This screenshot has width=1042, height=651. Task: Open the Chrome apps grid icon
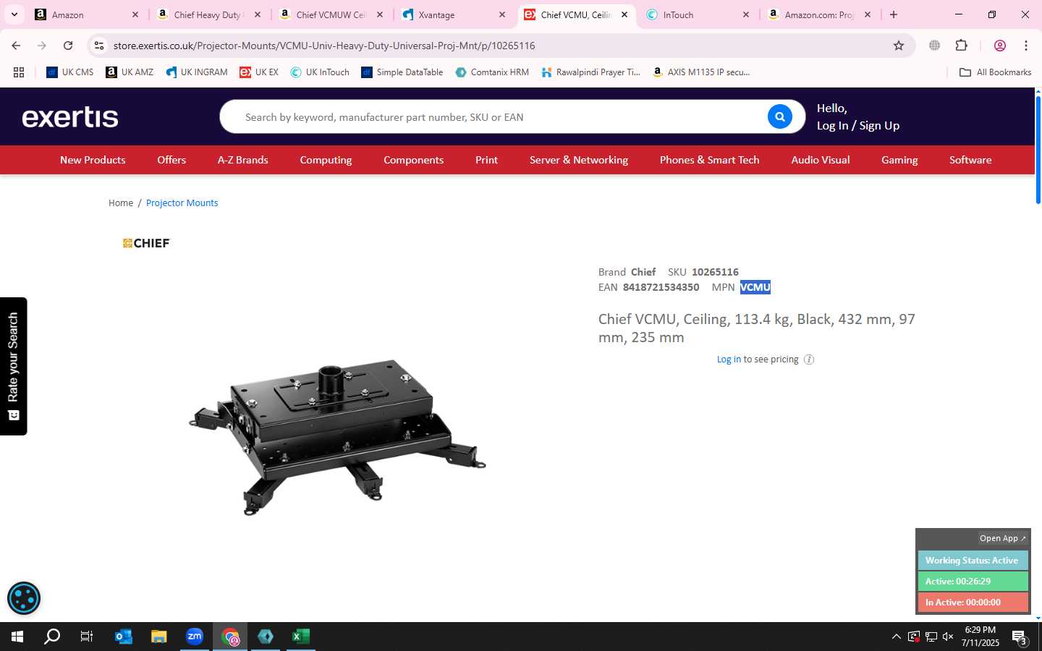point(19,72)
